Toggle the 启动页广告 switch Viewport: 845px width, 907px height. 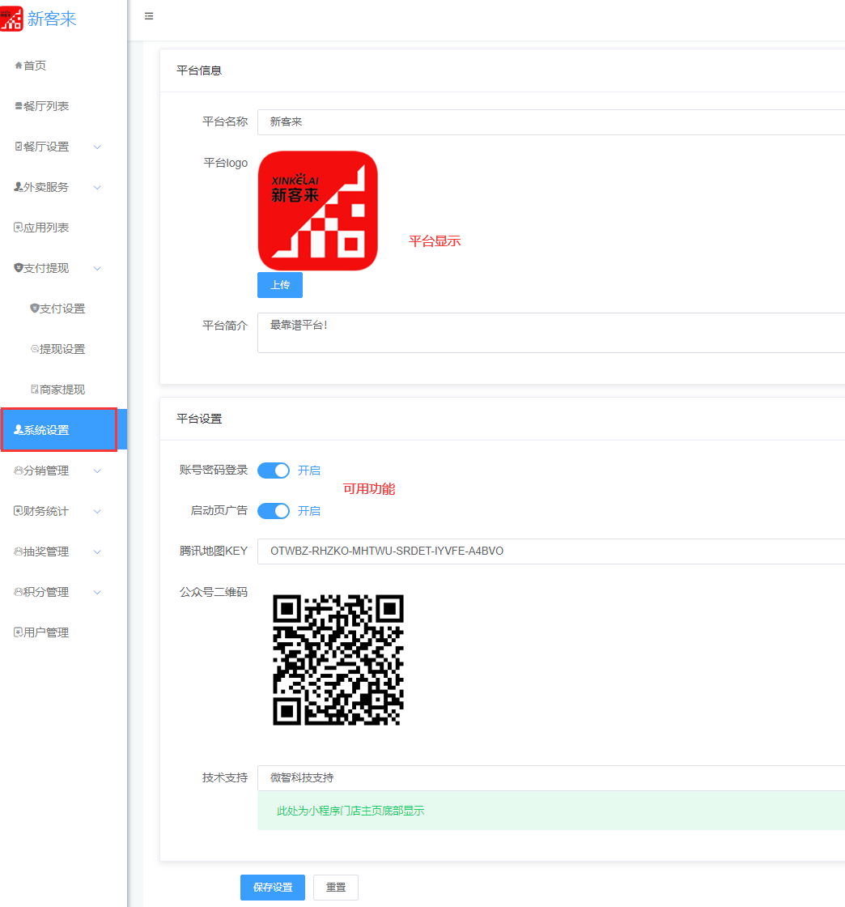tap(274, 511)
